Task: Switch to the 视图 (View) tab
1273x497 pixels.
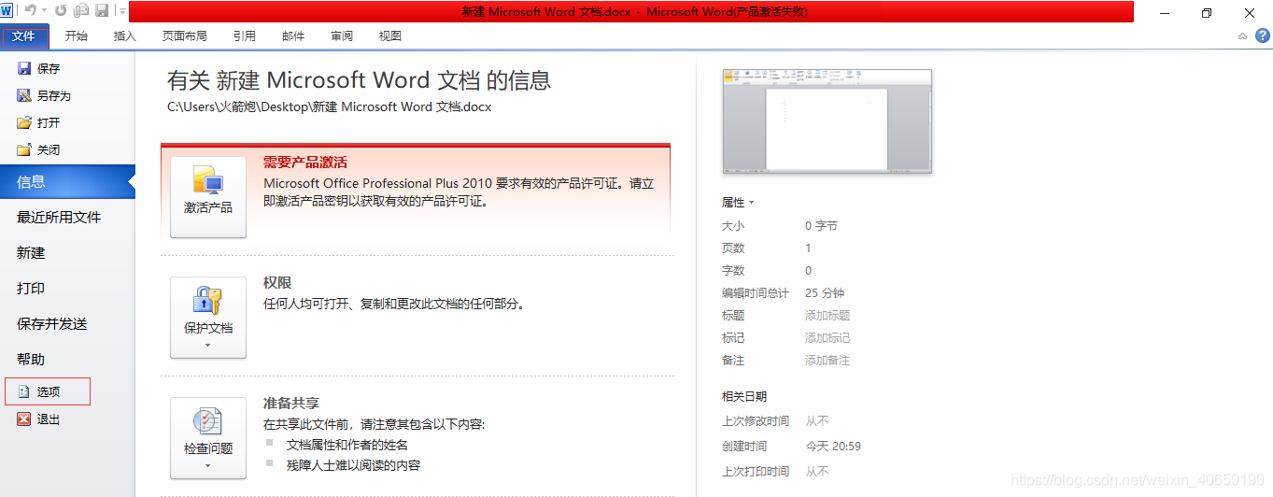Action: (390, 36)
